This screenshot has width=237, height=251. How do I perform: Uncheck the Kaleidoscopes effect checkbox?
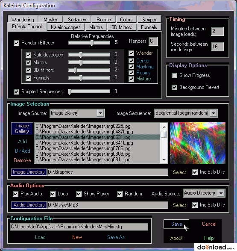[x=29, y=55]
